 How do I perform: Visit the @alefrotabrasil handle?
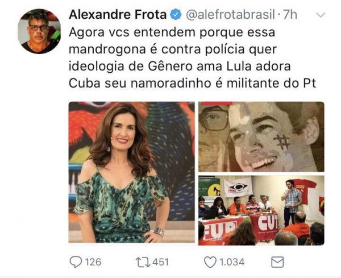click(230, 15)
